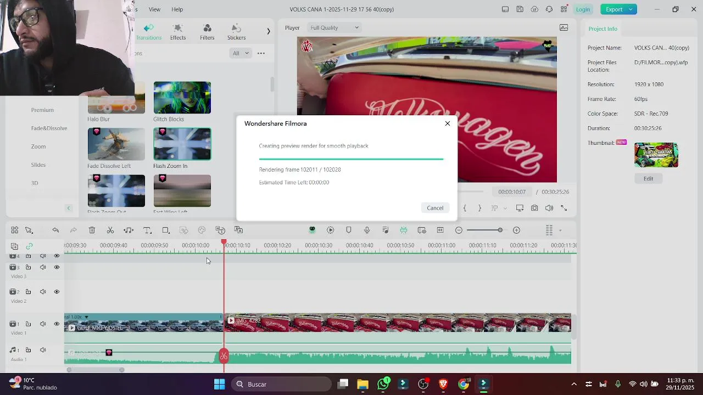Open the preview display settings monitor icon
Screen dimensions: 703x395
(x=520, y=208)
